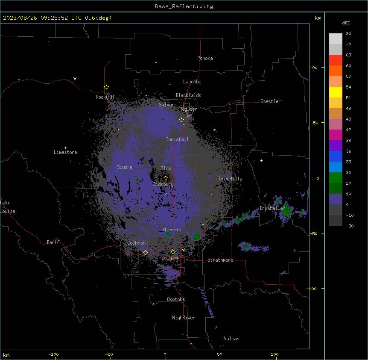Screen dimensions: 368x360
Task: Click the blue 36 dBZ legend swatch
Action: (336, 156)
